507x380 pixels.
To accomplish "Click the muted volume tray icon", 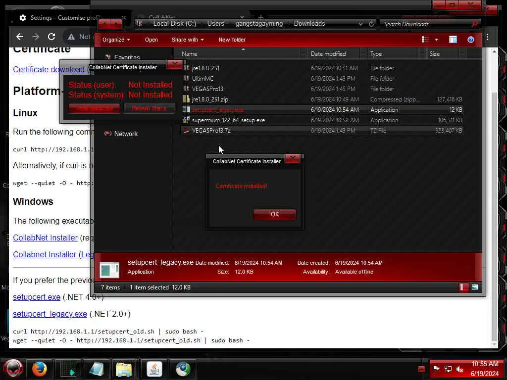I will [459, 369].
